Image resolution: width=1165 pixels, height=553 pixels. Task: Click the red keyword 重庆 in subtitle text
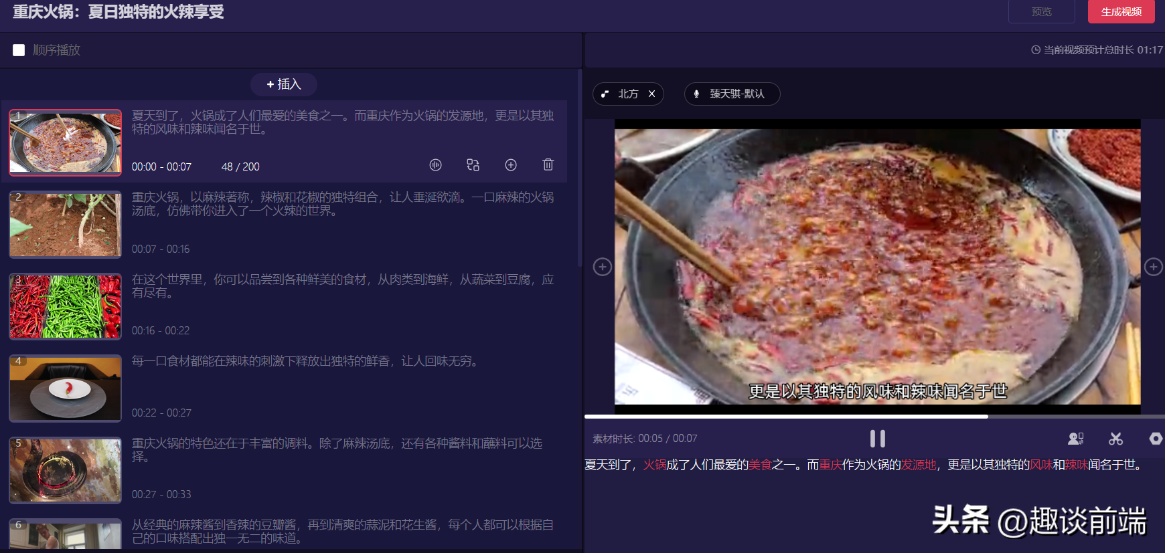[831, 465]
